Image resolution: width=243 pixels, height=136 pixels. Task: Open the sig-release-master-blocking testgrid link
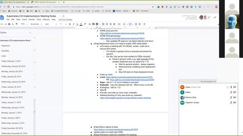[x=125, y=98]
